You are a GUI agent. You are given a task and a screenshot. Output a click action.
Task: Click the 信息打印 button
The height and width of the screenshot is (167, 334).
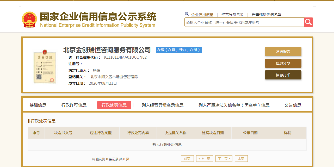coord(283,75)
